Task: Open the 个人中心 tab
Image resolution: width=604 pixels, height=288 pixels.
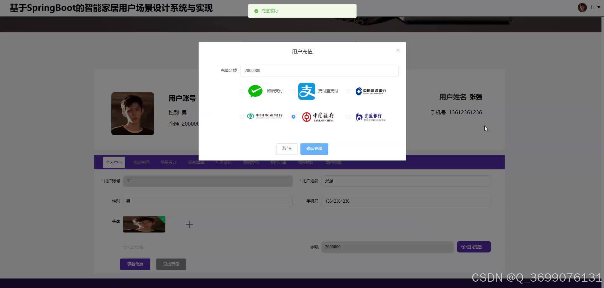Action: [x=114, y=162]
